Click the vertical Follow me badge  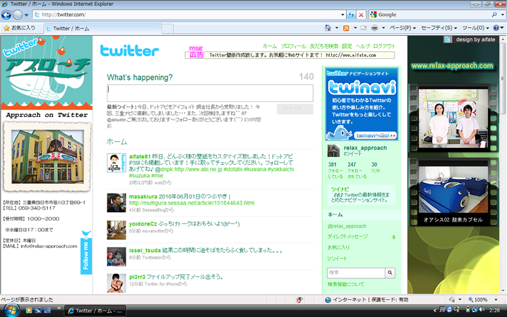[86, 252]
